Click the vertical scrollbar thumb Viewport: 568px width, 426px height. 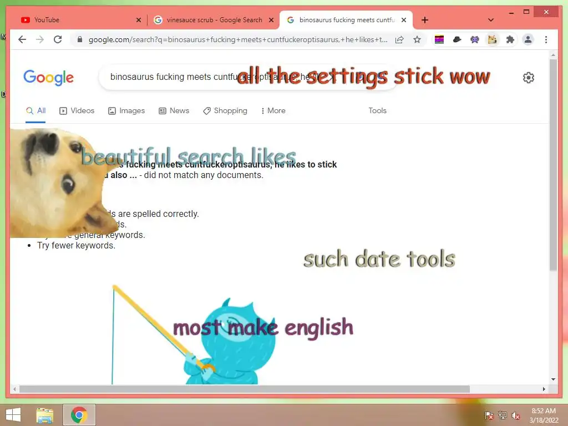[x=553, y=165]
